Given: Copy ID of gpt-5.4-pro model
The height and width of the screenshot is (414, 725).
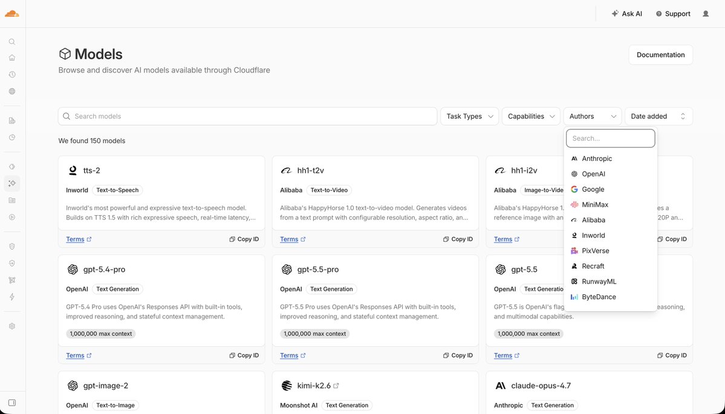Looking at the screenshot, I should point(244,355).
